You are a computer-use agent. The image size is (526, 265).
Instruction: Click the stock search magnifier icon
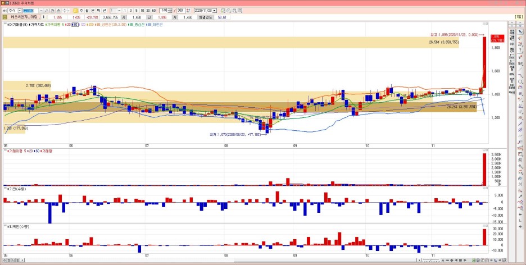(47, 10)
